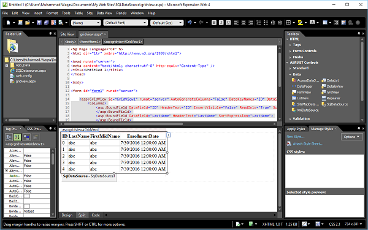Open the GridView smart tag arrow
Viewport: 368px width, 230px height.
[168, 135]
